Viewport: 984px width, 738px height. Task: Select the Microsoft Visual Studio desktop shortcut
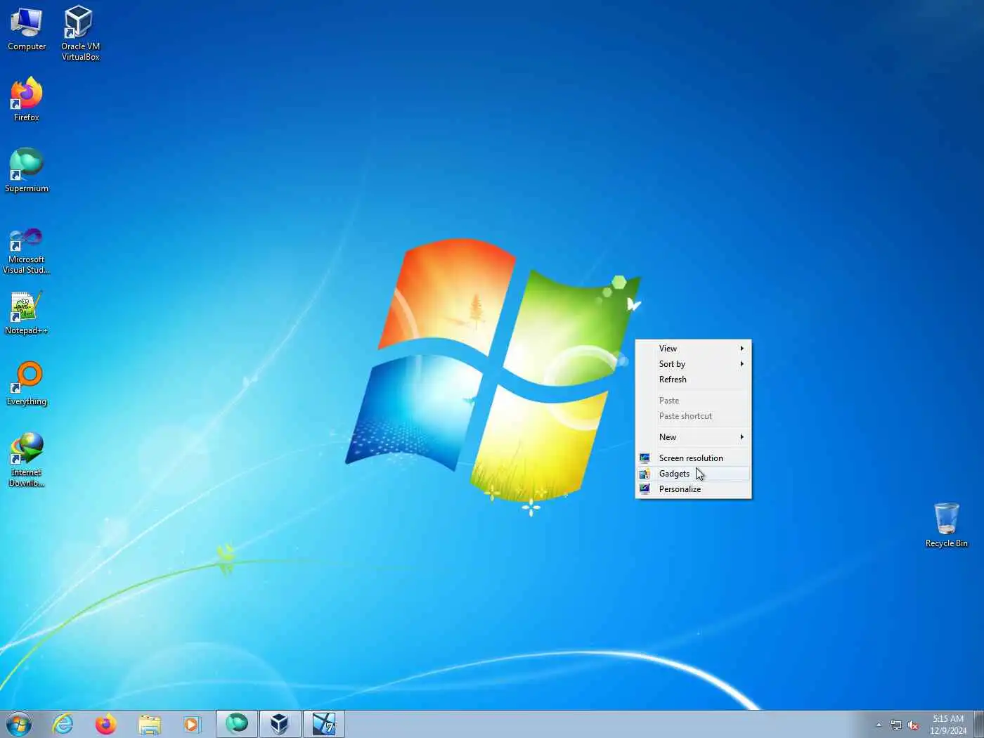point(27,250)
